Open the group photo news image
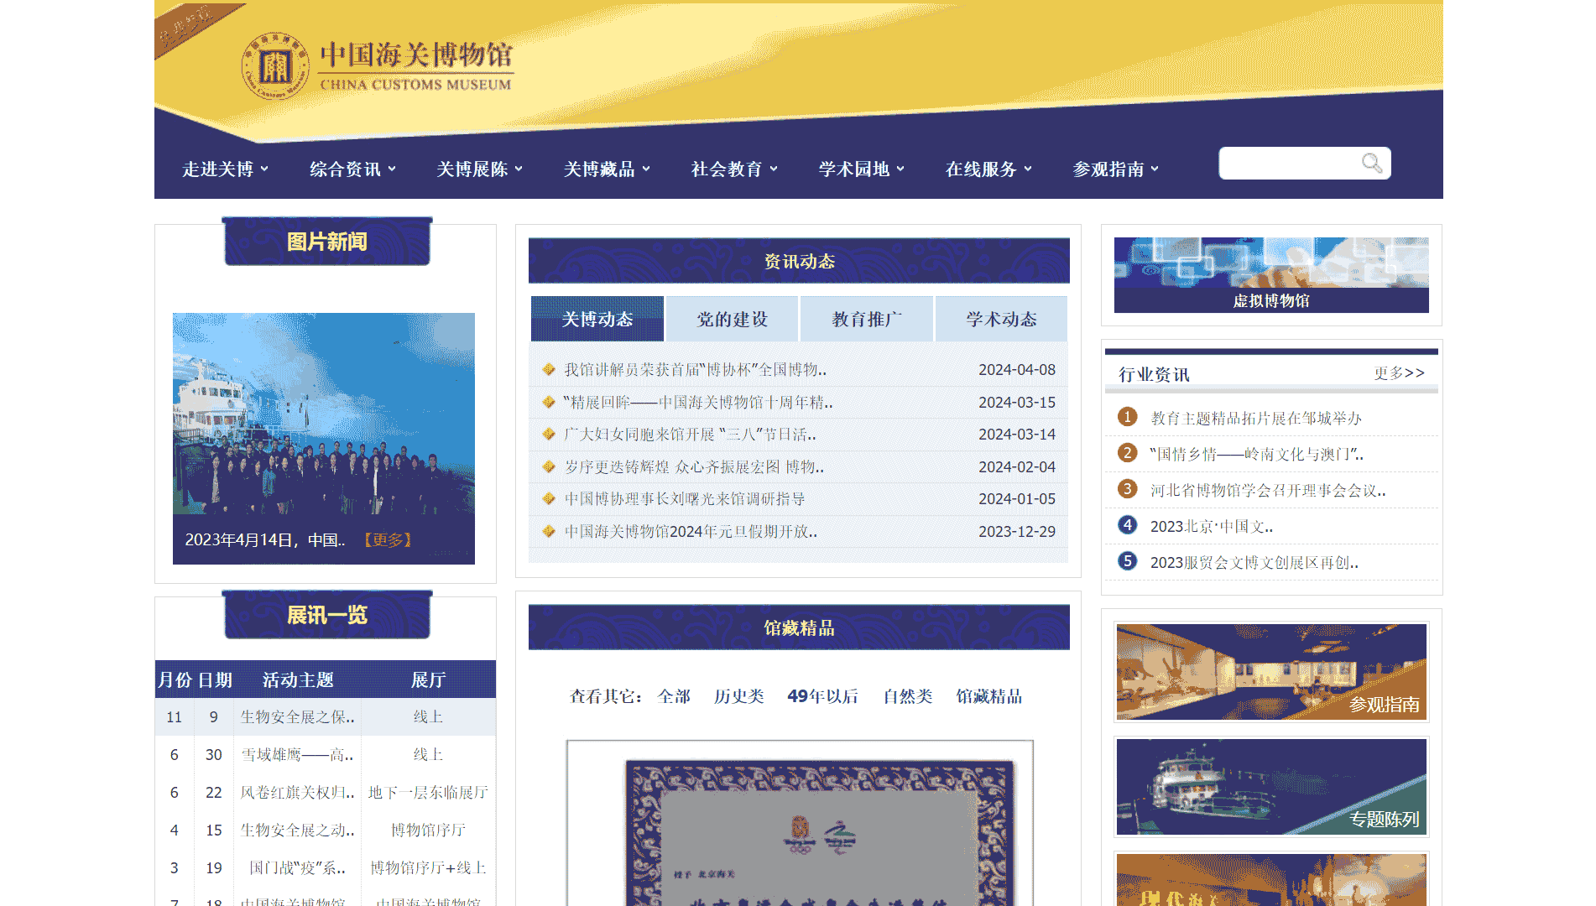Viewport: 1596px width, 906px height. click(x=324, y=414)
